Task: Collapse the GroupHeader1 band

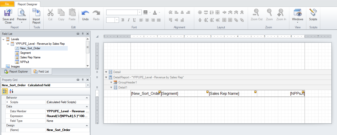Action: (x=111, y=82)
